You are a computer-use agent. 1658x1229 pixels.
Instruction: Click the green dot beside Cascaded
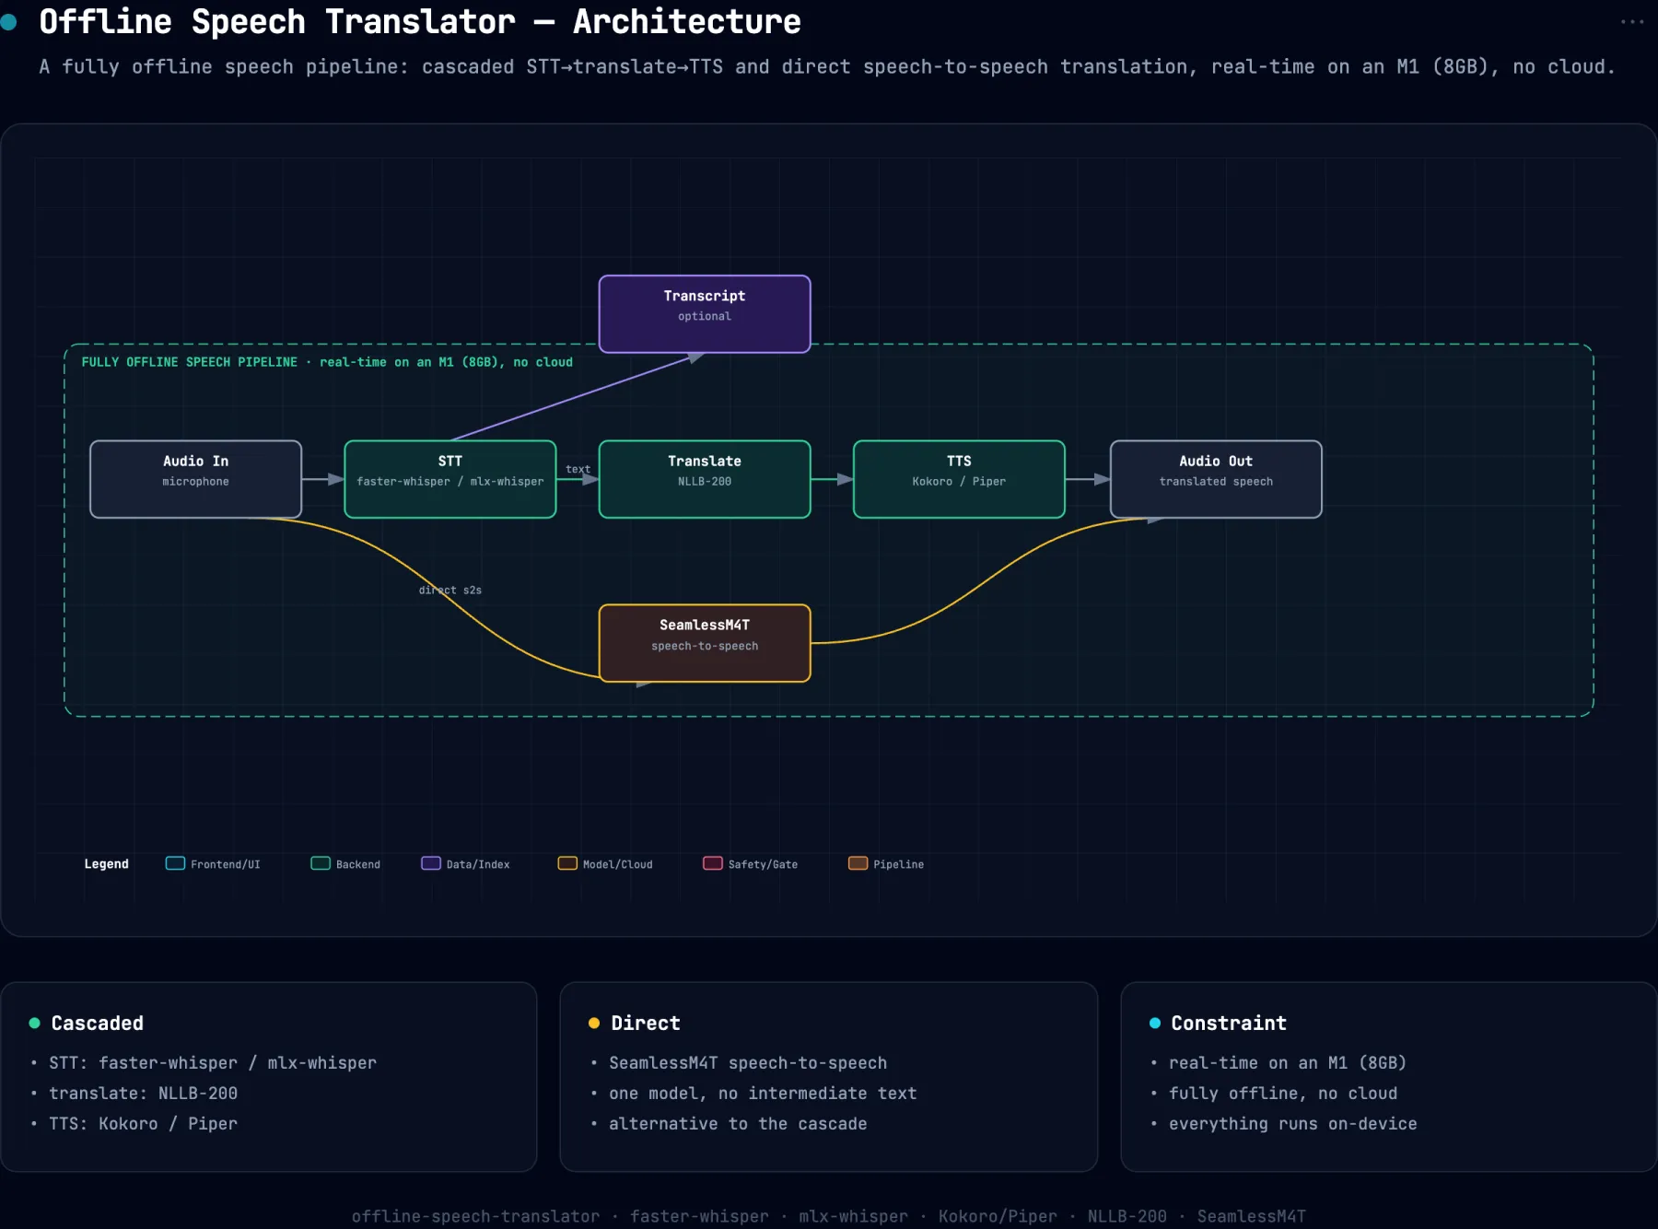tap(35, 1023)
